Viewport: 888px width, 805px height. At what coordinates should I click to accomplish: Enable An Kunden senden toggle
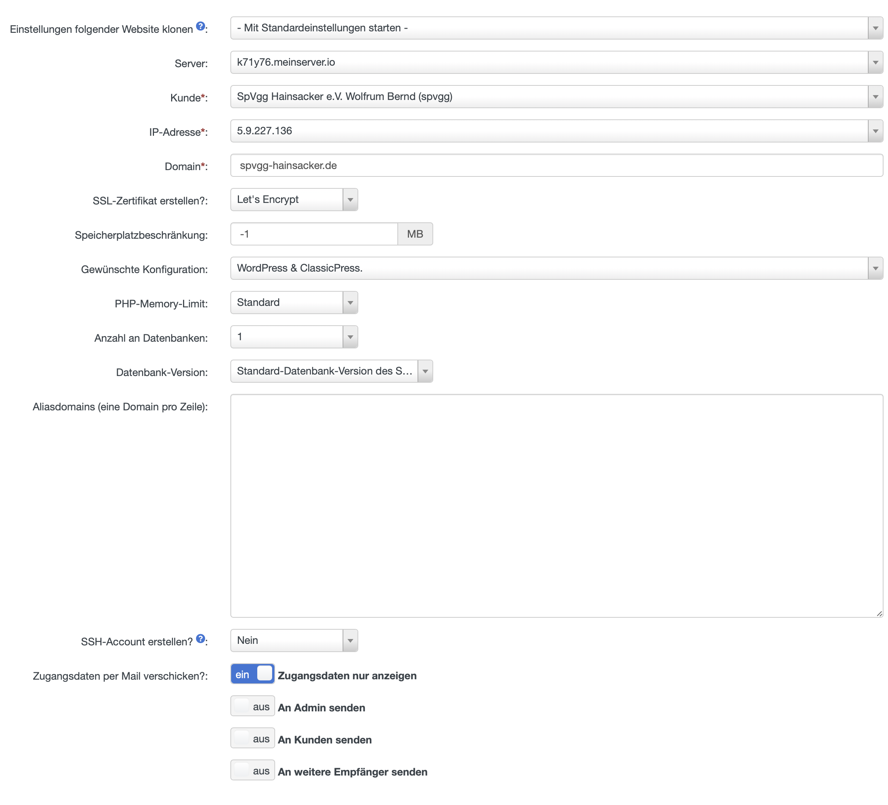tap(252, 738)
